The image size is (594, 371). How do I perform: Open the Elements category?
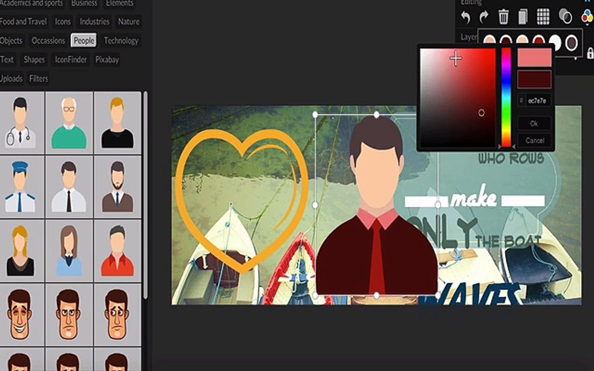[x=120, y=4]
